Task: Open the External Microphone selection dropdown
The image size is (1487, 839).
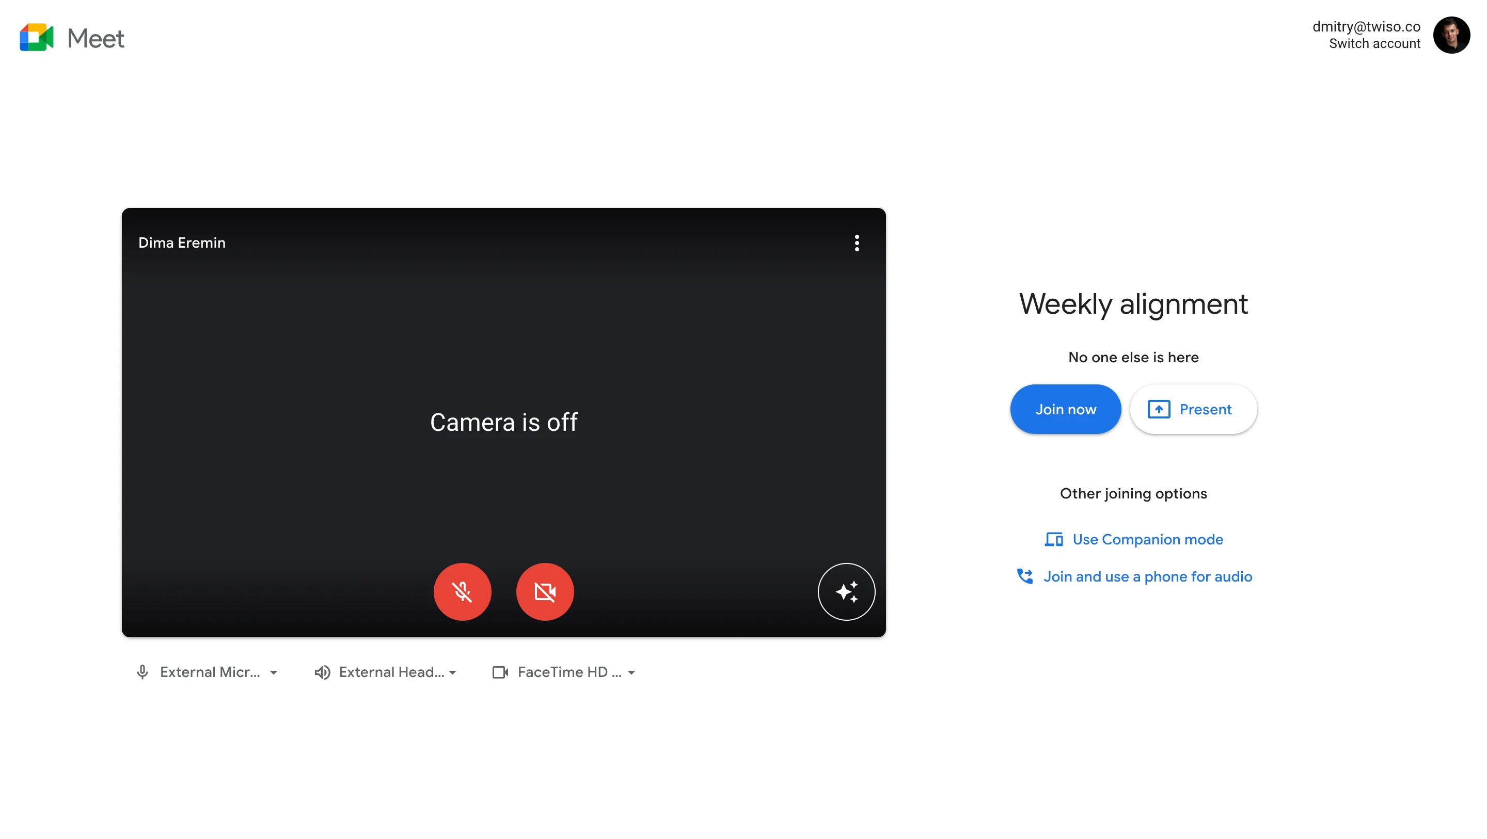Action: [274, 672]
